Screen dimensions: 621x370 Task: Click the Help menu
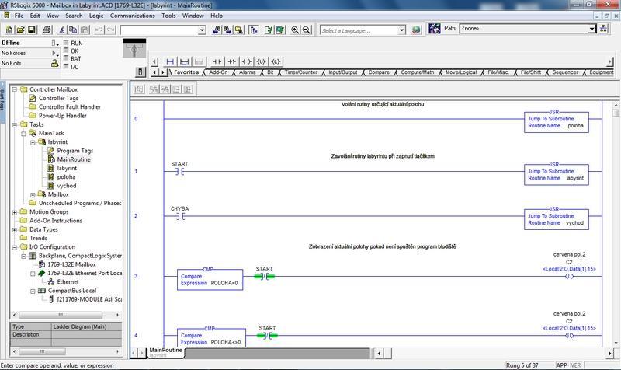tap(217, 16)
